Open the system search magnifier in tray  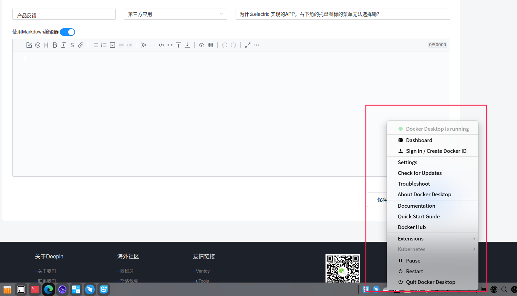click(504, 289)
